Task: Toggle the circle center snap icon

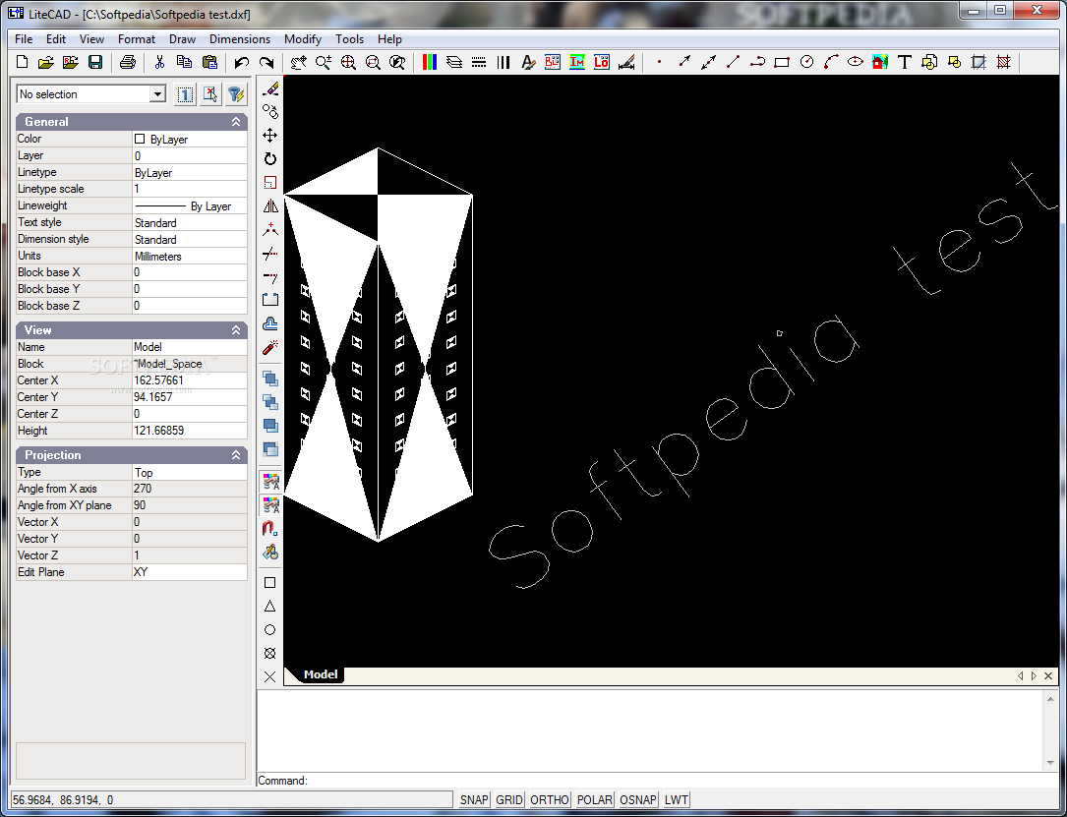Action: pyautogui.click(x=270, y=630)
